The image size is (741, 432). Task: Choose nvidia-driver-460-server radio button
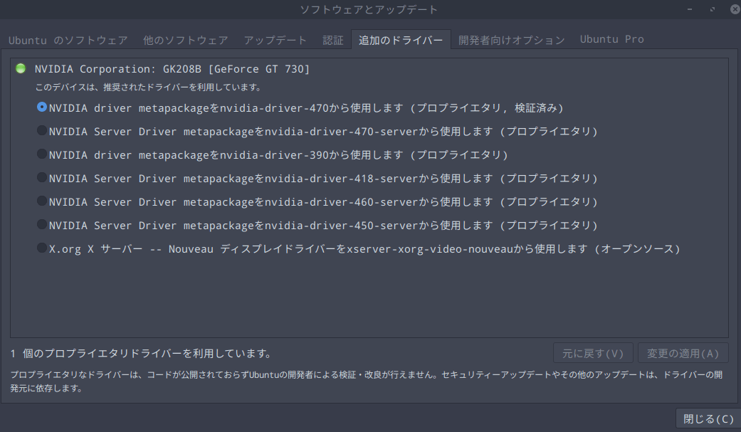click(x=42, y=201)
